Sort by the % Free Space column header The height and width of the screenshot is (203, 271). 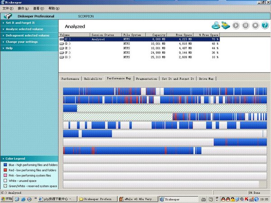[x=206, y=35]
